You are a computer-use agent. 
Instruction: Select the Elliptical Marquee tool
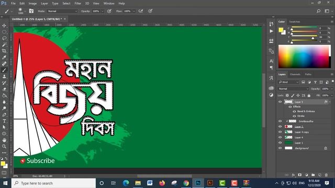coord(4,32)
